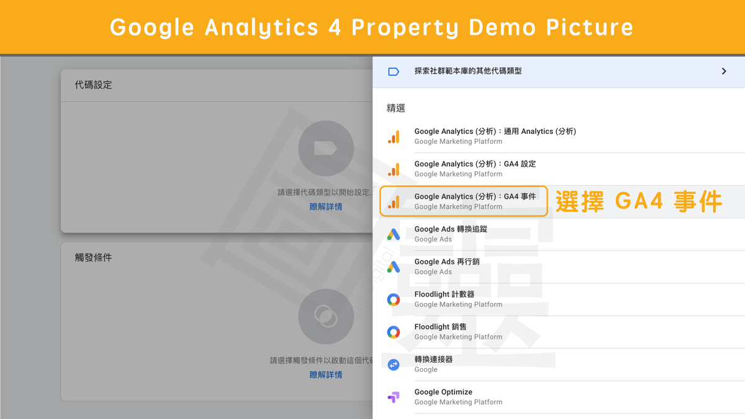Click the Google Ads 再行銷 logo icon
Image resolution: width=745 pixels, height=419 pixels.
(x=394, y=267)
